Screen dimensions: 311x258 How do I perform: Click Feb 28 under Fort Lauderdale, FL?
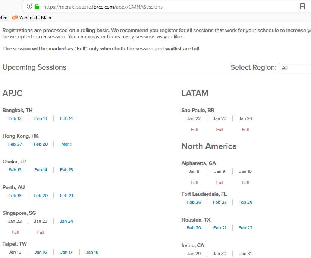point(245,202)
